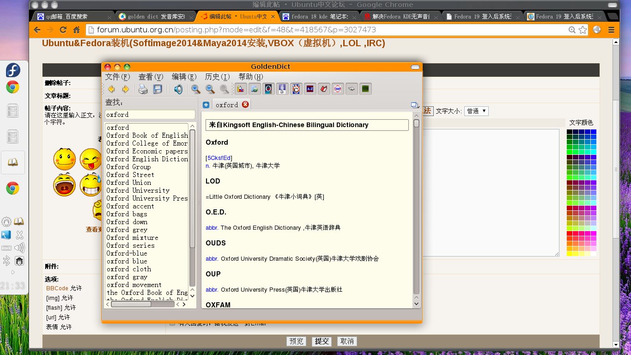Open the 历史(I) menu
This screenshot has height=355, width=631.
pyautogui.click(x=218, y=77)
